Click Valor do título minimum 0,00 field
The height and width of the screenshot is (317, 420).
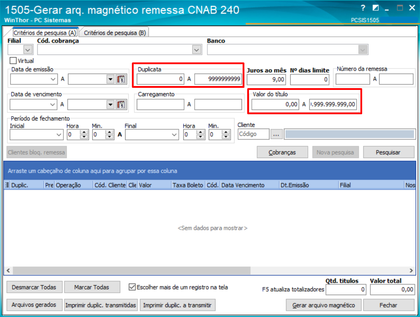click(275, 104)
